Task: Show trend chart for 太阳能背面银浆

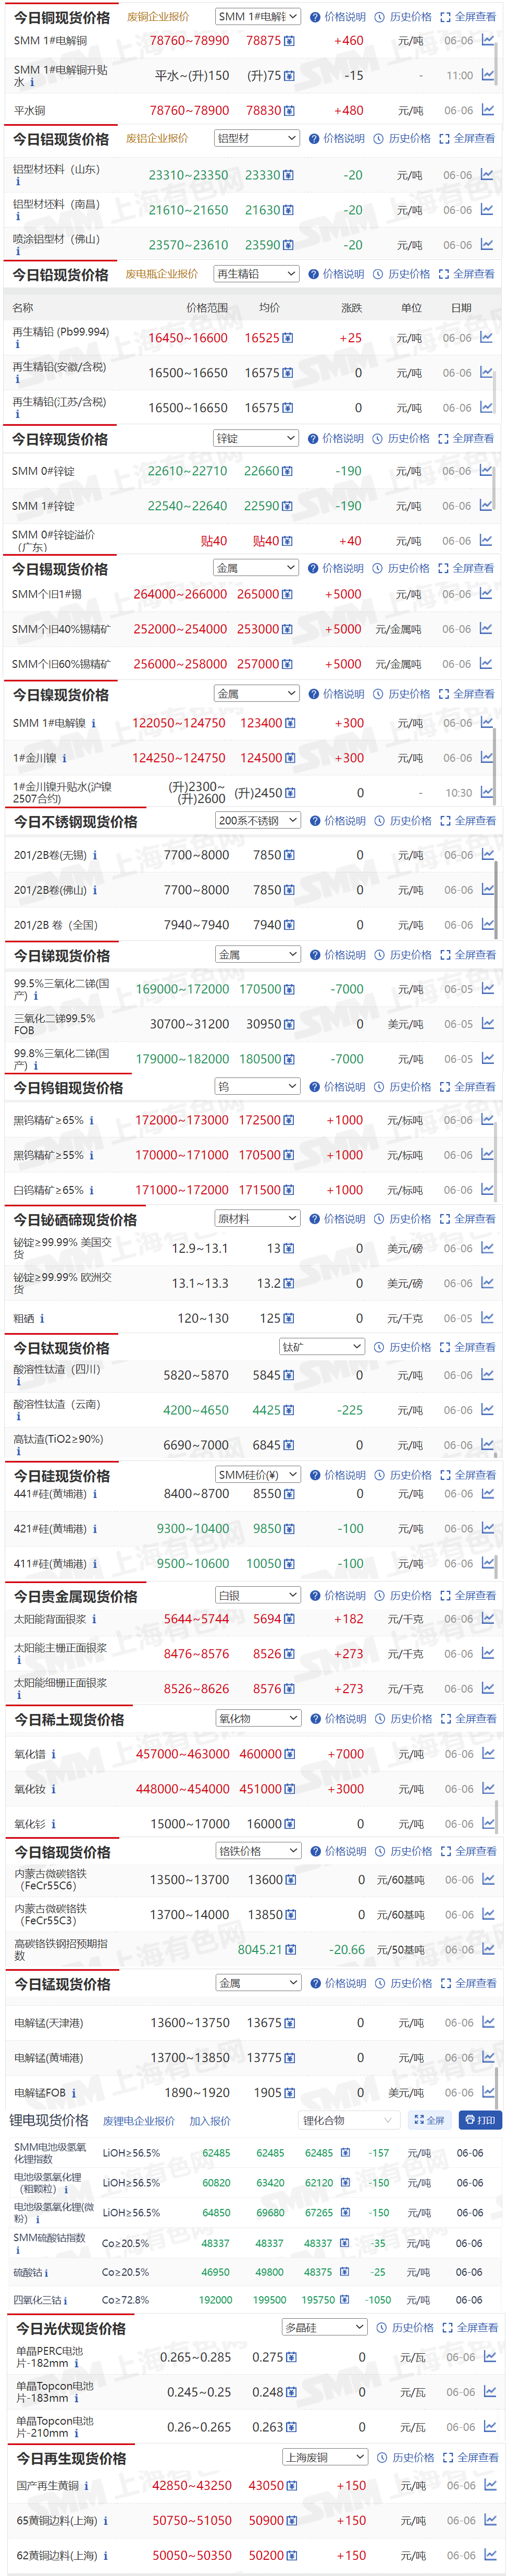Action: [487, 1618]
